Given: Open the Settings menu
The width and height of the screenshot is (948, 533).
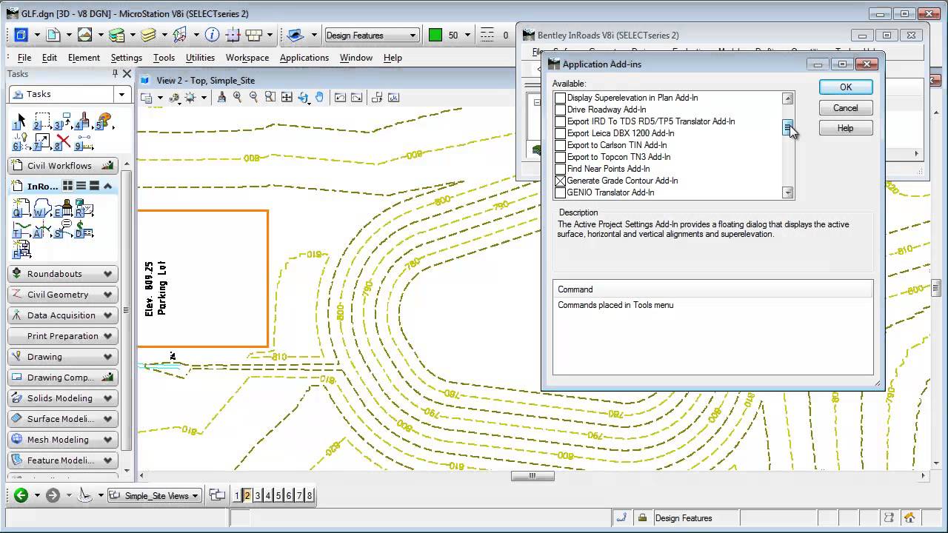Looking at the screenshot, I should pyautogui.click(x=127, y=58).
